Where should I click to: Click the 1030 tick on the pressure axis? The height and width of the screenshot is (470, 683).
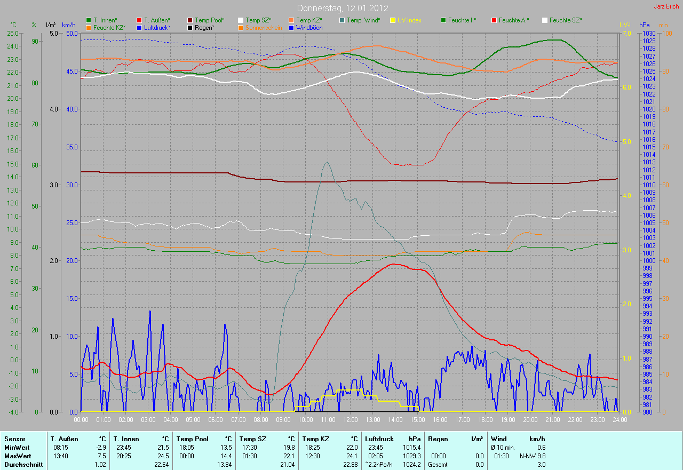648,33
